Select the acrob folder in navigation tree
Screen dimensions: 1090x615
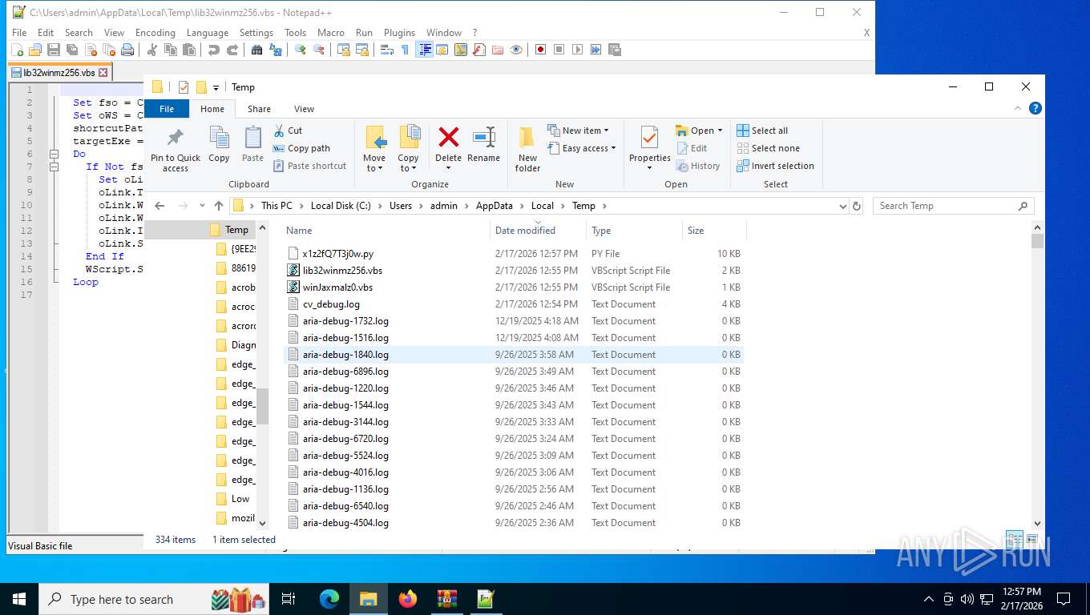tap(243, 287)
